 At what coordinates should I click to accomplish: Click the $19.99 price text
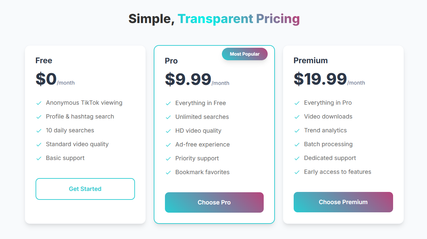point(320,79)
